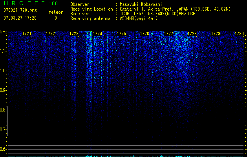Click the 0.7 kHz axis label
247x157 pixels.
(x=3, y=130)
